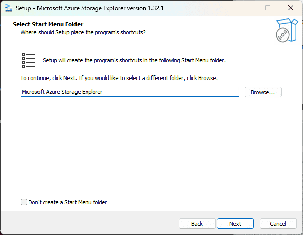Viewport: 303px width, 235px height.
Task: Click the 'Select Start Menu Folder' heading
Action: tap(48, 24)
